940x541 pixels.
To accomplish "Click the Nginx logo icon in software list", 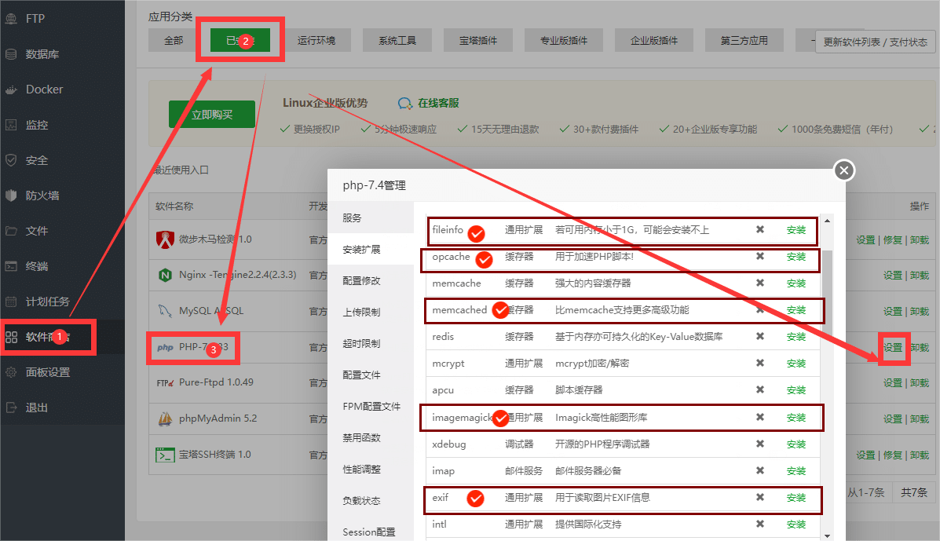I will point(165,275).
